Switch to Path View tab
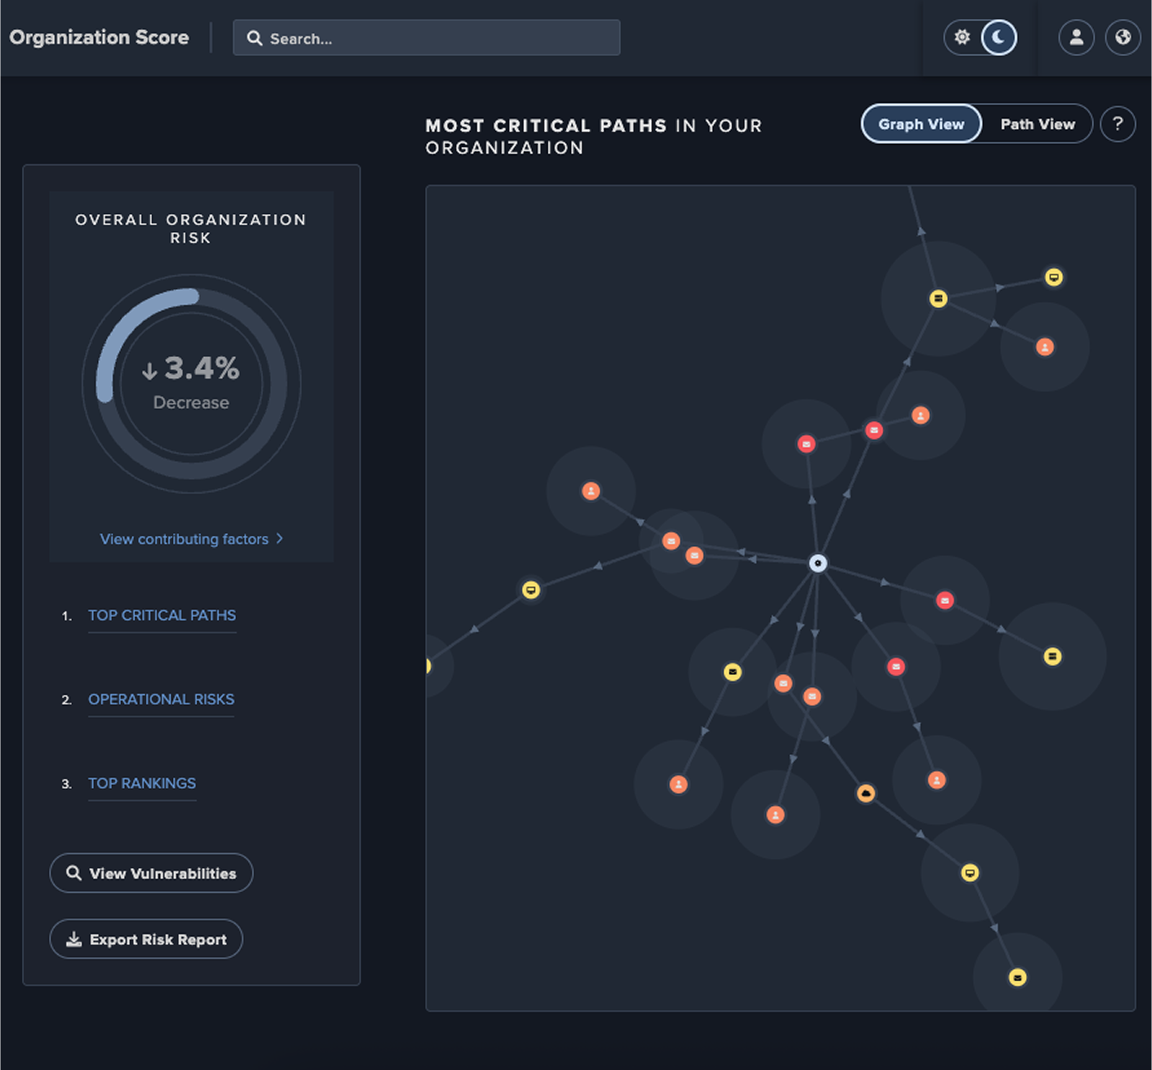This screenshot has width=1152, height=1070. [1037, 125]
